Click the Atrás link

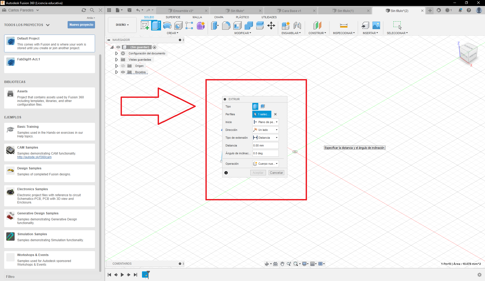point(91,18)
